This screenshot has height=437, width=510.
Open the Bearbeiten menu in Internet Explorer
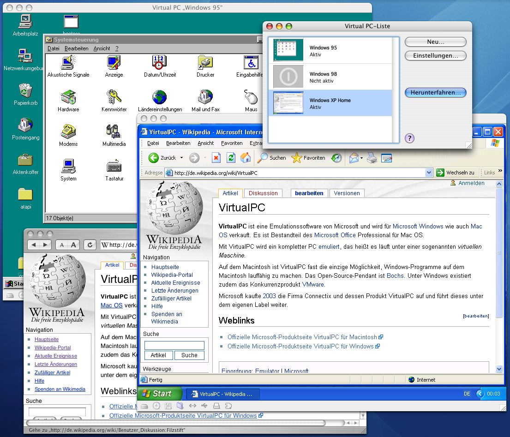(178, 143)
